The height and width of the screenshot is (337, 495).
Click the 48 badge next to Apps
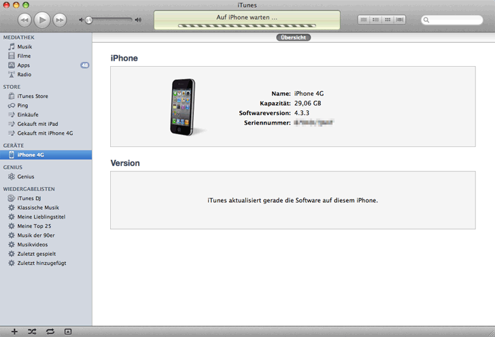84,65
